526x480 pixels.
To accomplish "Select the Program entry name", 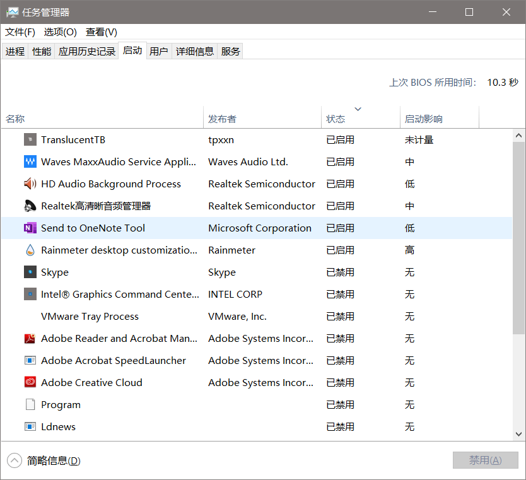I will point(61,405).
